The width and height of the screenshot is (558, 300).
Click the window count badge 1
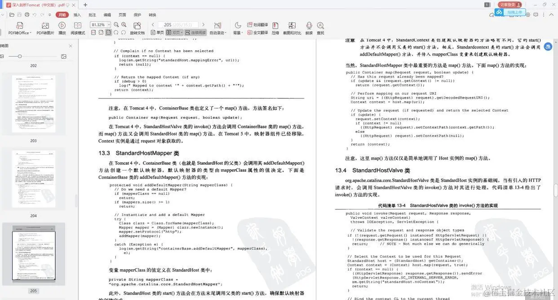click(x=487, y=4)
